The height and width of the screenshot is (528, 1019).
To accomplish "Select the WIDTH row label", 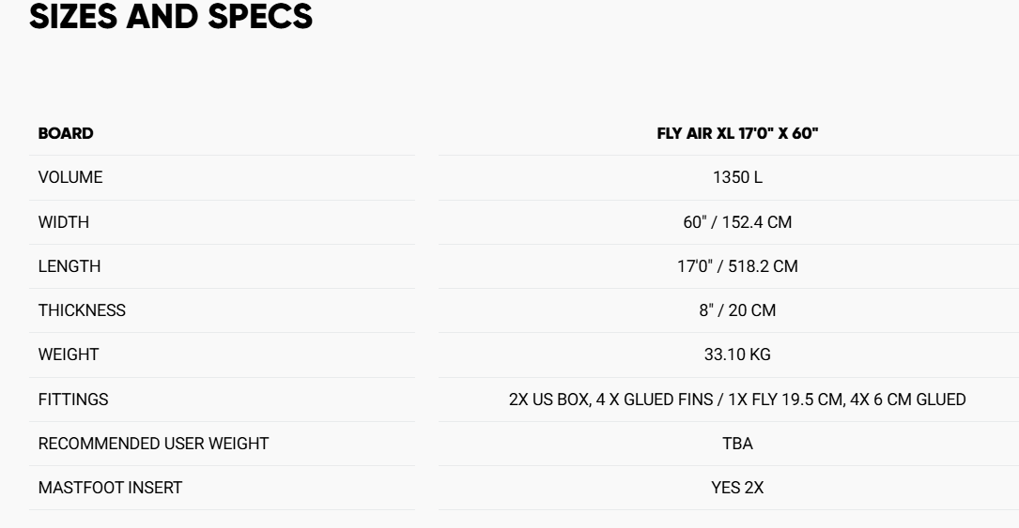I will 64,222.
